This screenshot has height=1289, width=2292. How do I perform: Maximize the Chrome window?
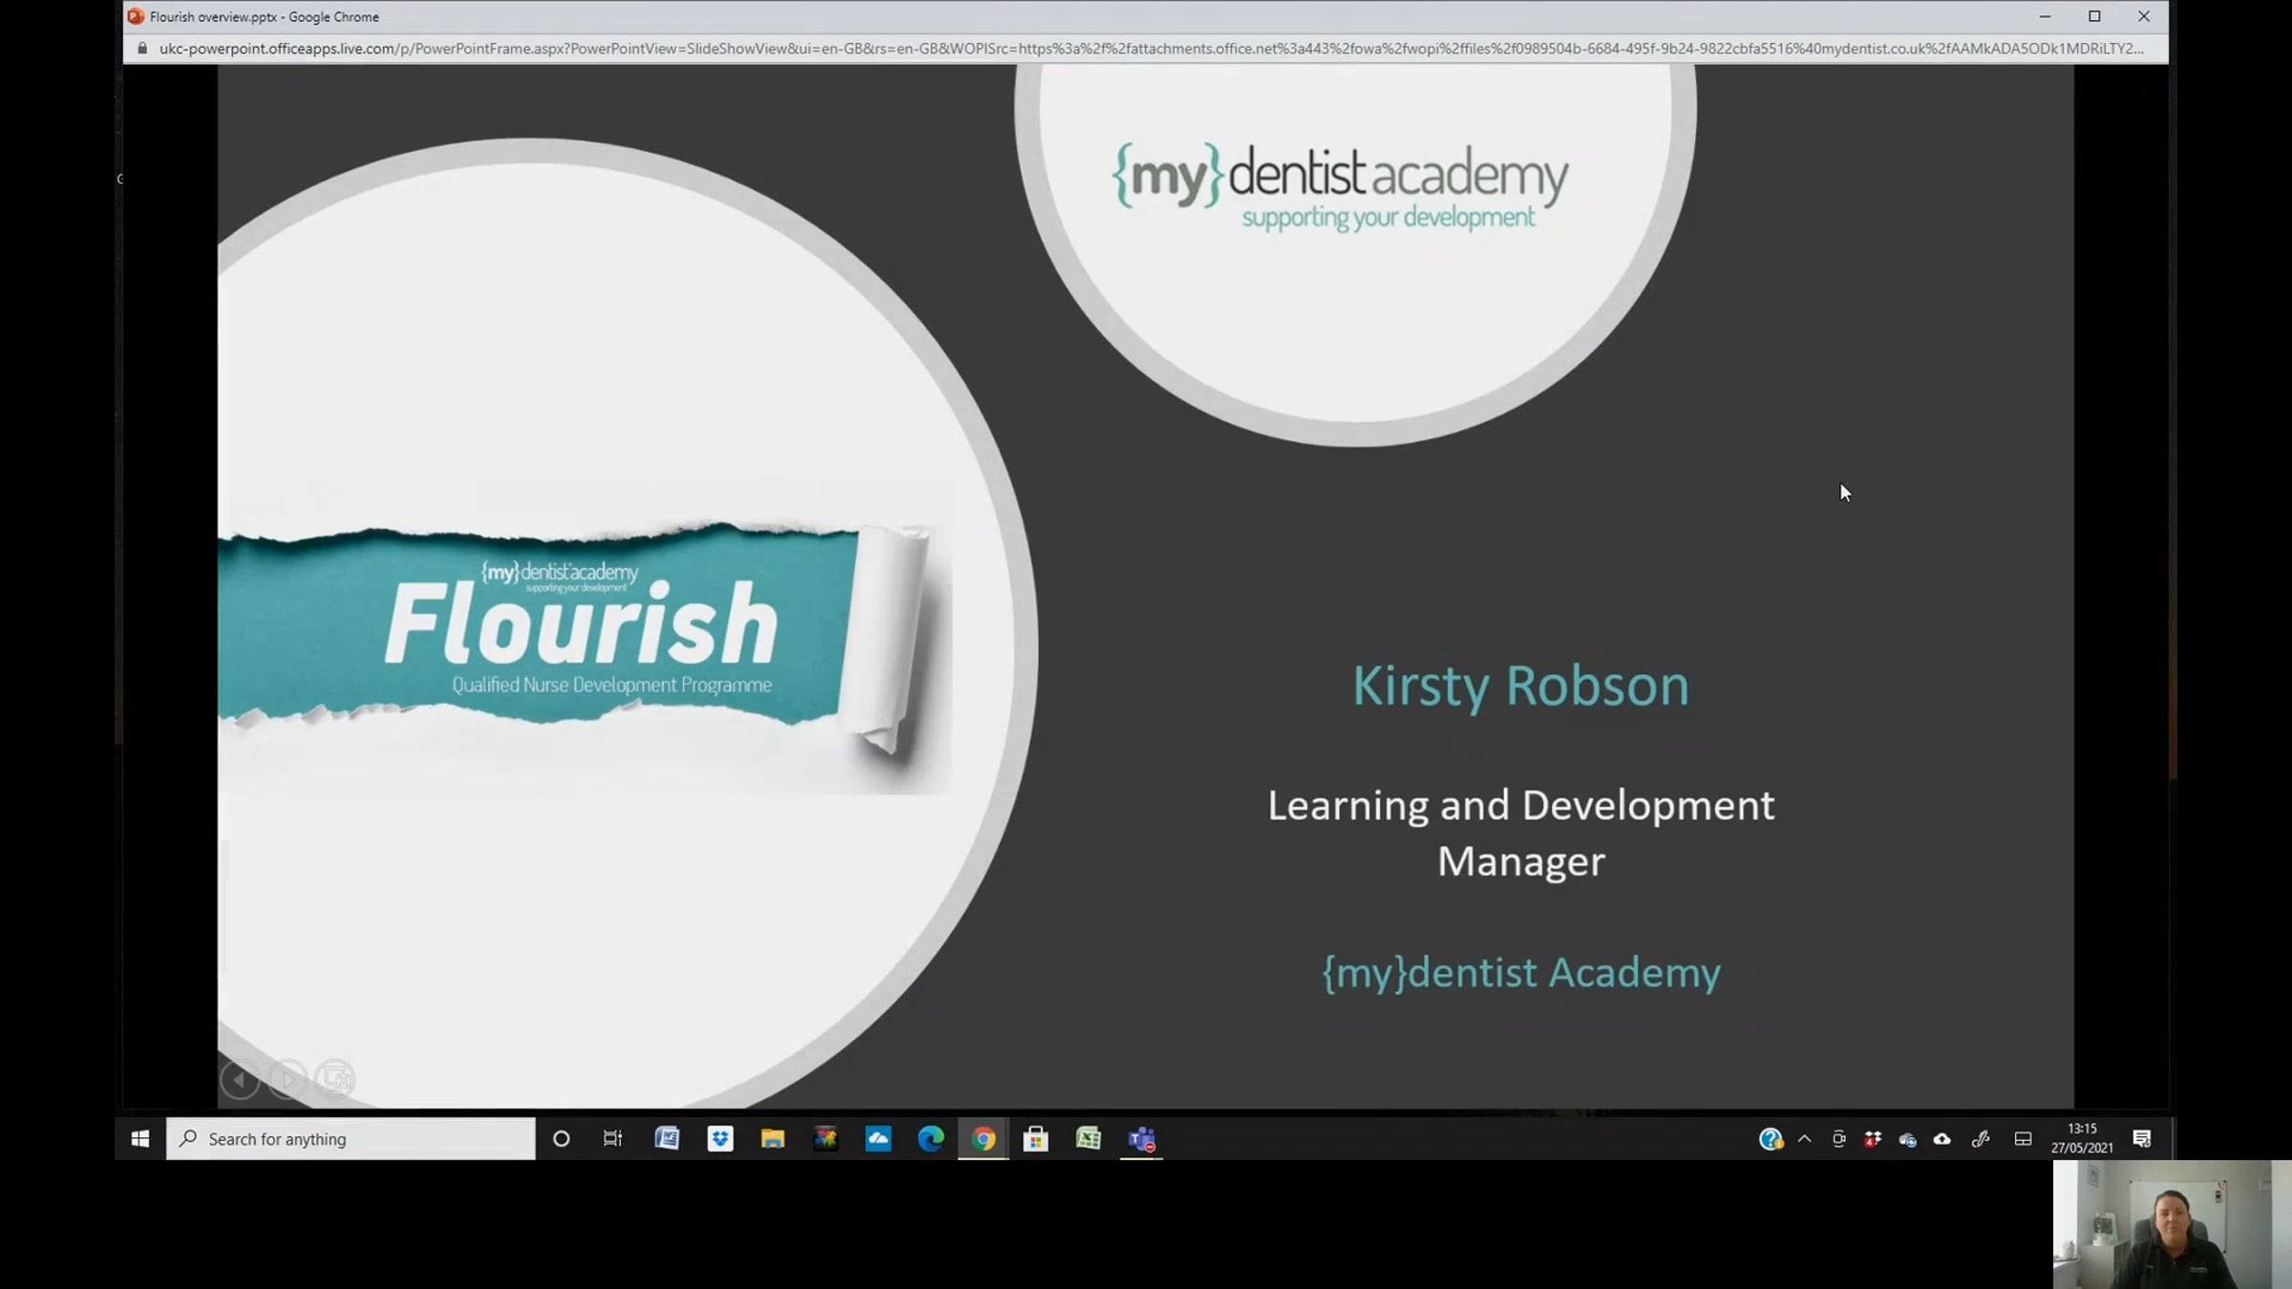2094,16
